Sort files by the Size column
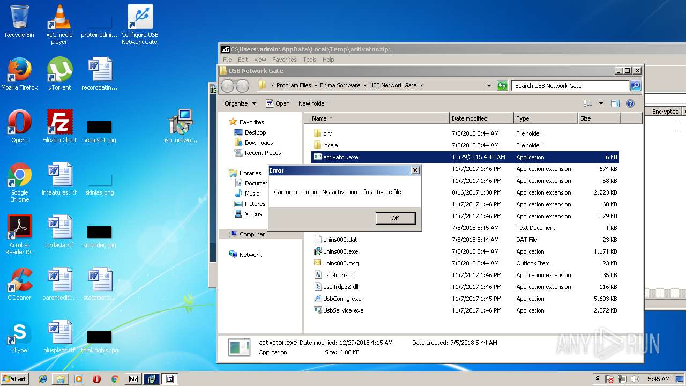Image resolution: width=686 pixels, height=386 pixels. (599, 118)
